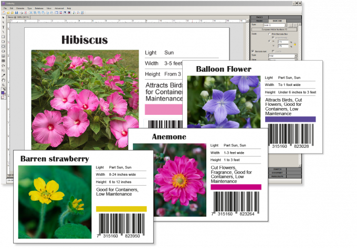Open the Database menu
Screen dimensions: 357x248
[x=38, y=8]
